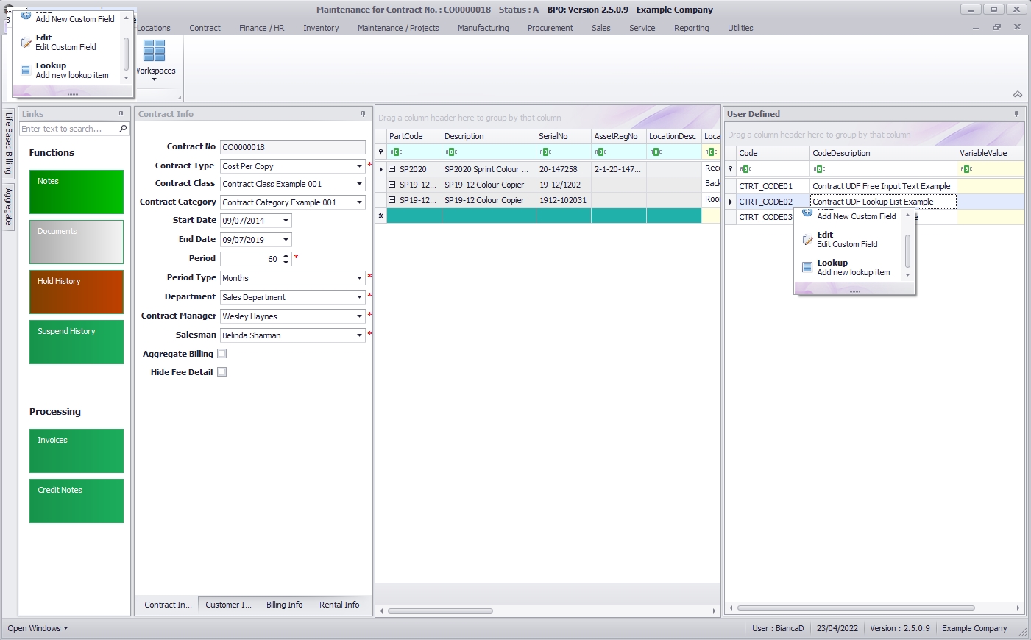This screenshot has height=640, width=1031.
Task: Click Lookup add new lookup item in grid popup
Action: coord(852,268)
